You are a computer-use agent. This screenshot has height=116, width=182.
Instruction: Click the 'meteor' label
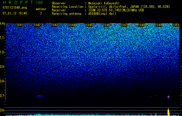click(x=41, y=9)
